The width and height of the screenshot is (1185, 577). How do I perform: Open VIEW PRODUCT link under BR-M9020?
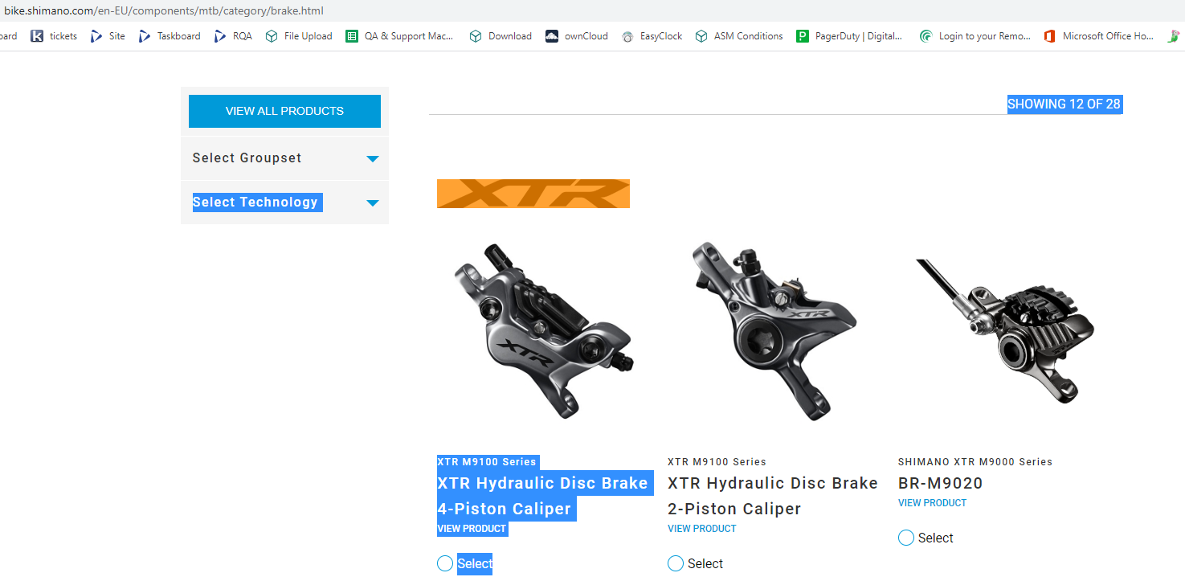932,503
